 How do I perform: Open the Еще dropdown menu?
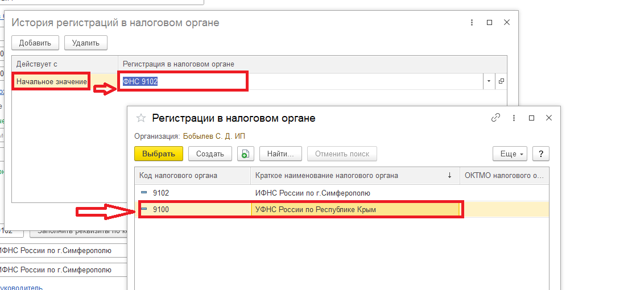510,154
